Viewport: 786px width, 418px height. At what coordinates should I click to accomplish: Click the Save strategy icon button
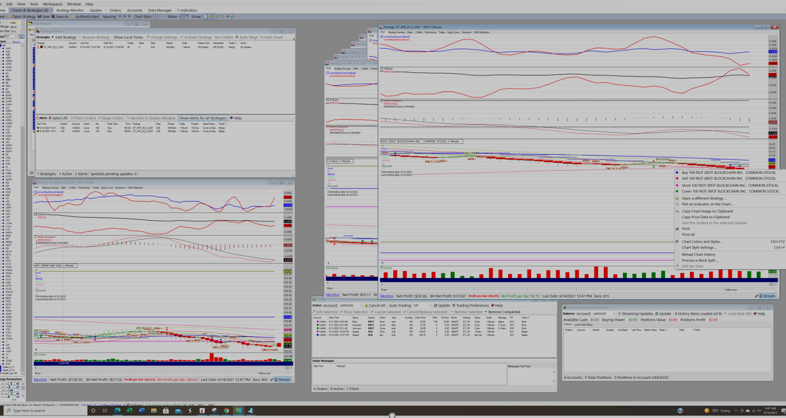[44, 16]
